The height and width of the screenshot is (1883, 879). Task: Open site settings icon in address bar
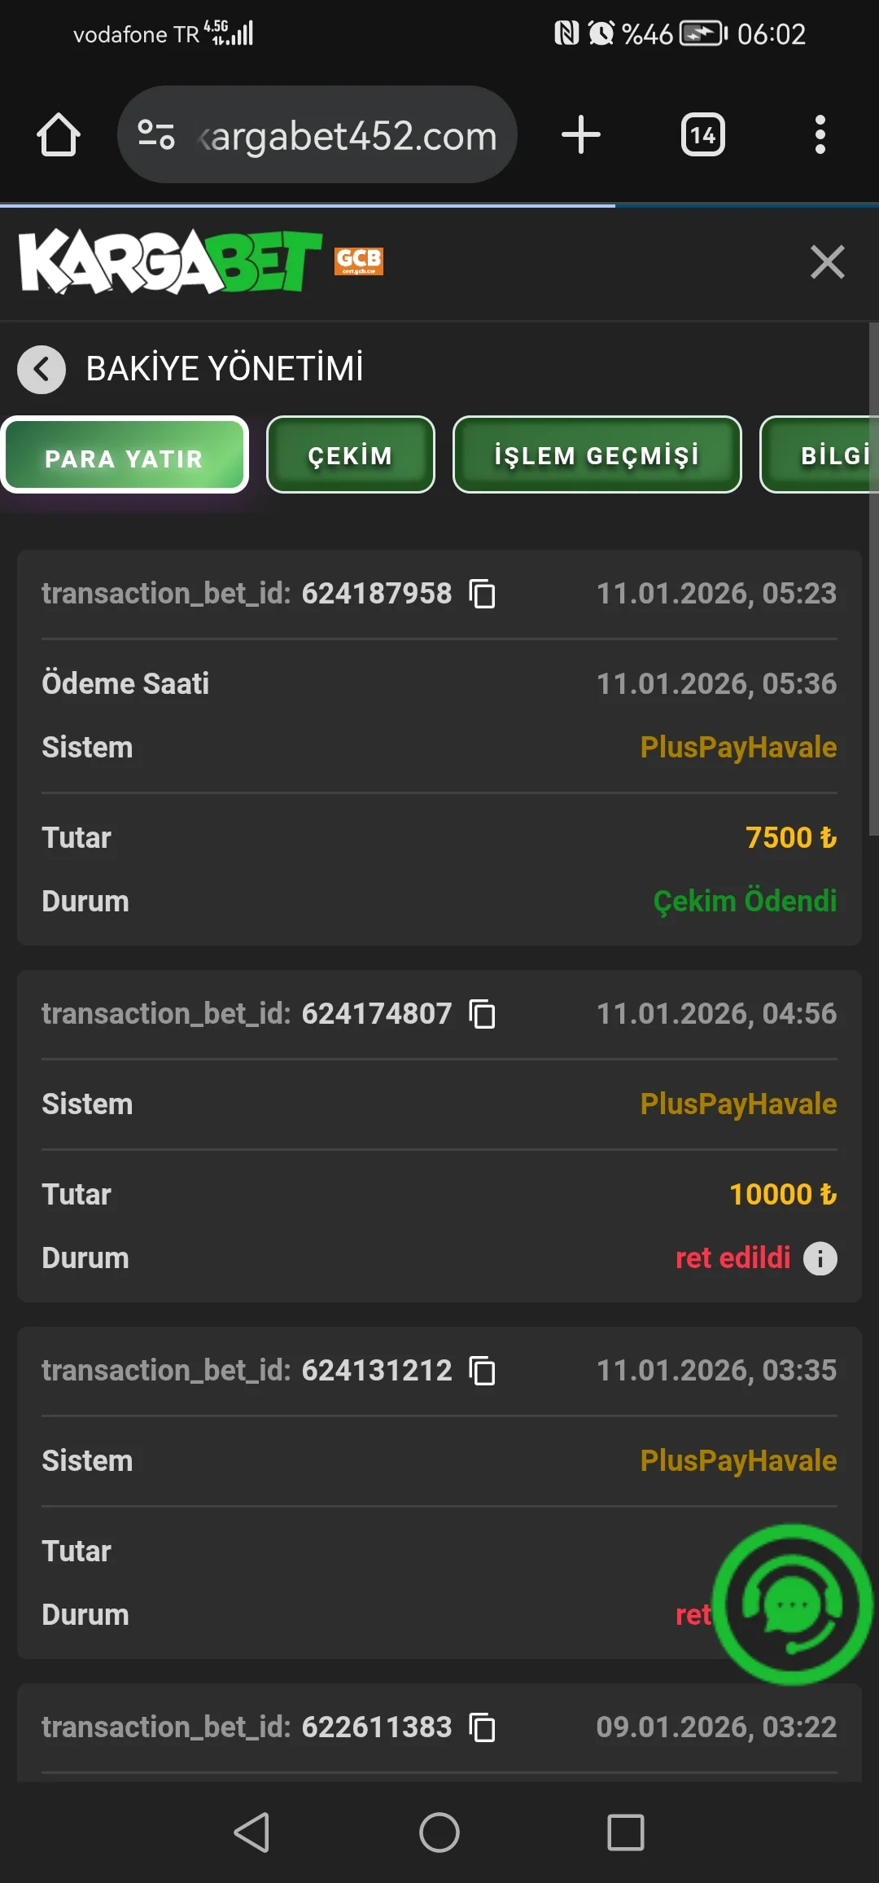pos(155,134)
